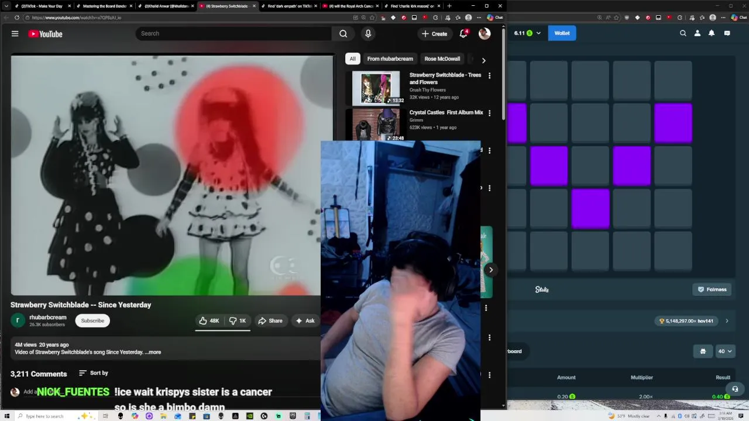Open Sort by comments dropdown
Image resolution: width=749 pixels, height=421 pixels.
[x=94, y=373]
